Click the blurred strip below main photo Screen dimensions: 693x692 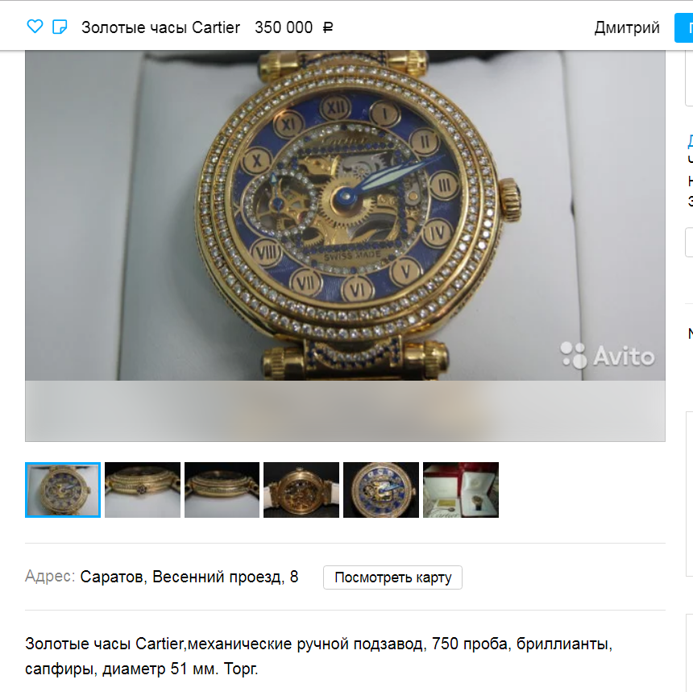point(345,411)
